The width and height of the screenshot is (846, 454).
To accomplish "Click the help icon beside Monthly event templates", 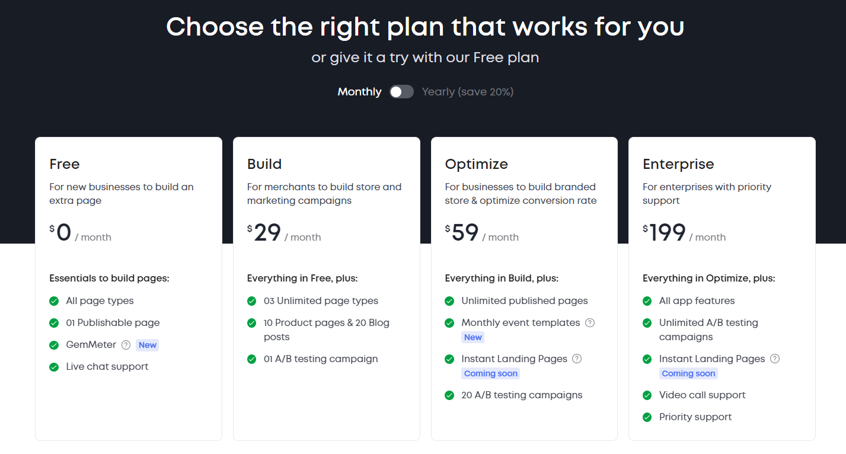I will pos(590,323).
